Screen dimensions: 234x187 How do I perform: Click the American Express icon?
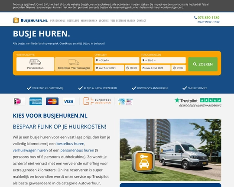(x=36, y=101)
